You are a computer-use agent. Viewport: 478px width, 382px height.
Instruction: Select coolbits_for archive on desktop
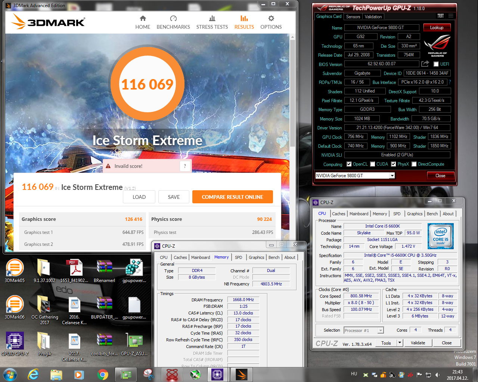[x=104, y=343]
